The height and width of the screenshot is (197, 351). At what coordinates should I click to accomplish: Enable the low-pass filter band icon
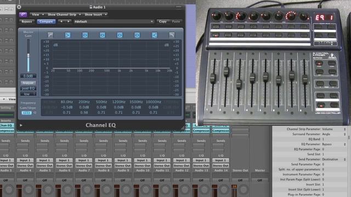[x=172, y=35]
